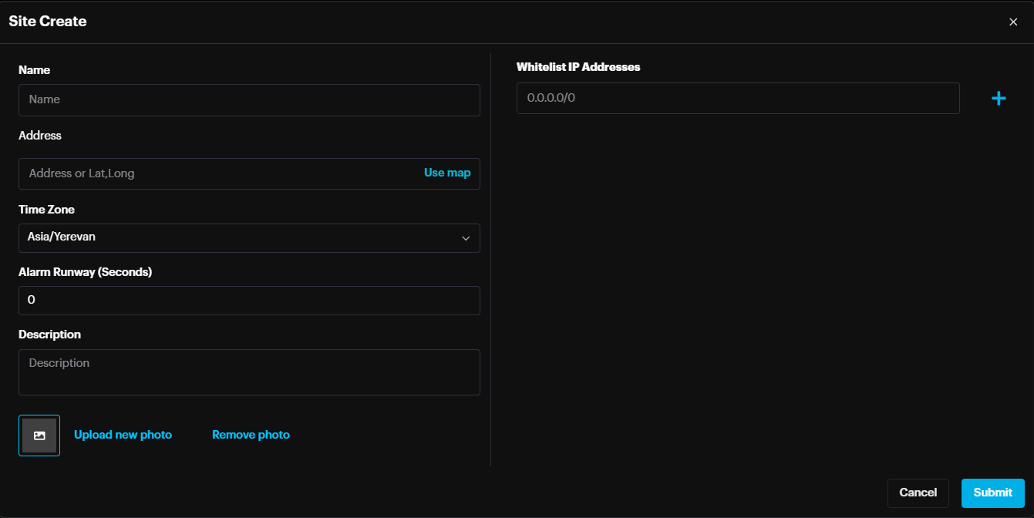Click the Alarm Runway seconds field
Image resolution: width=1034 pixels, height=518 pixels.
(x=248, y=301)
